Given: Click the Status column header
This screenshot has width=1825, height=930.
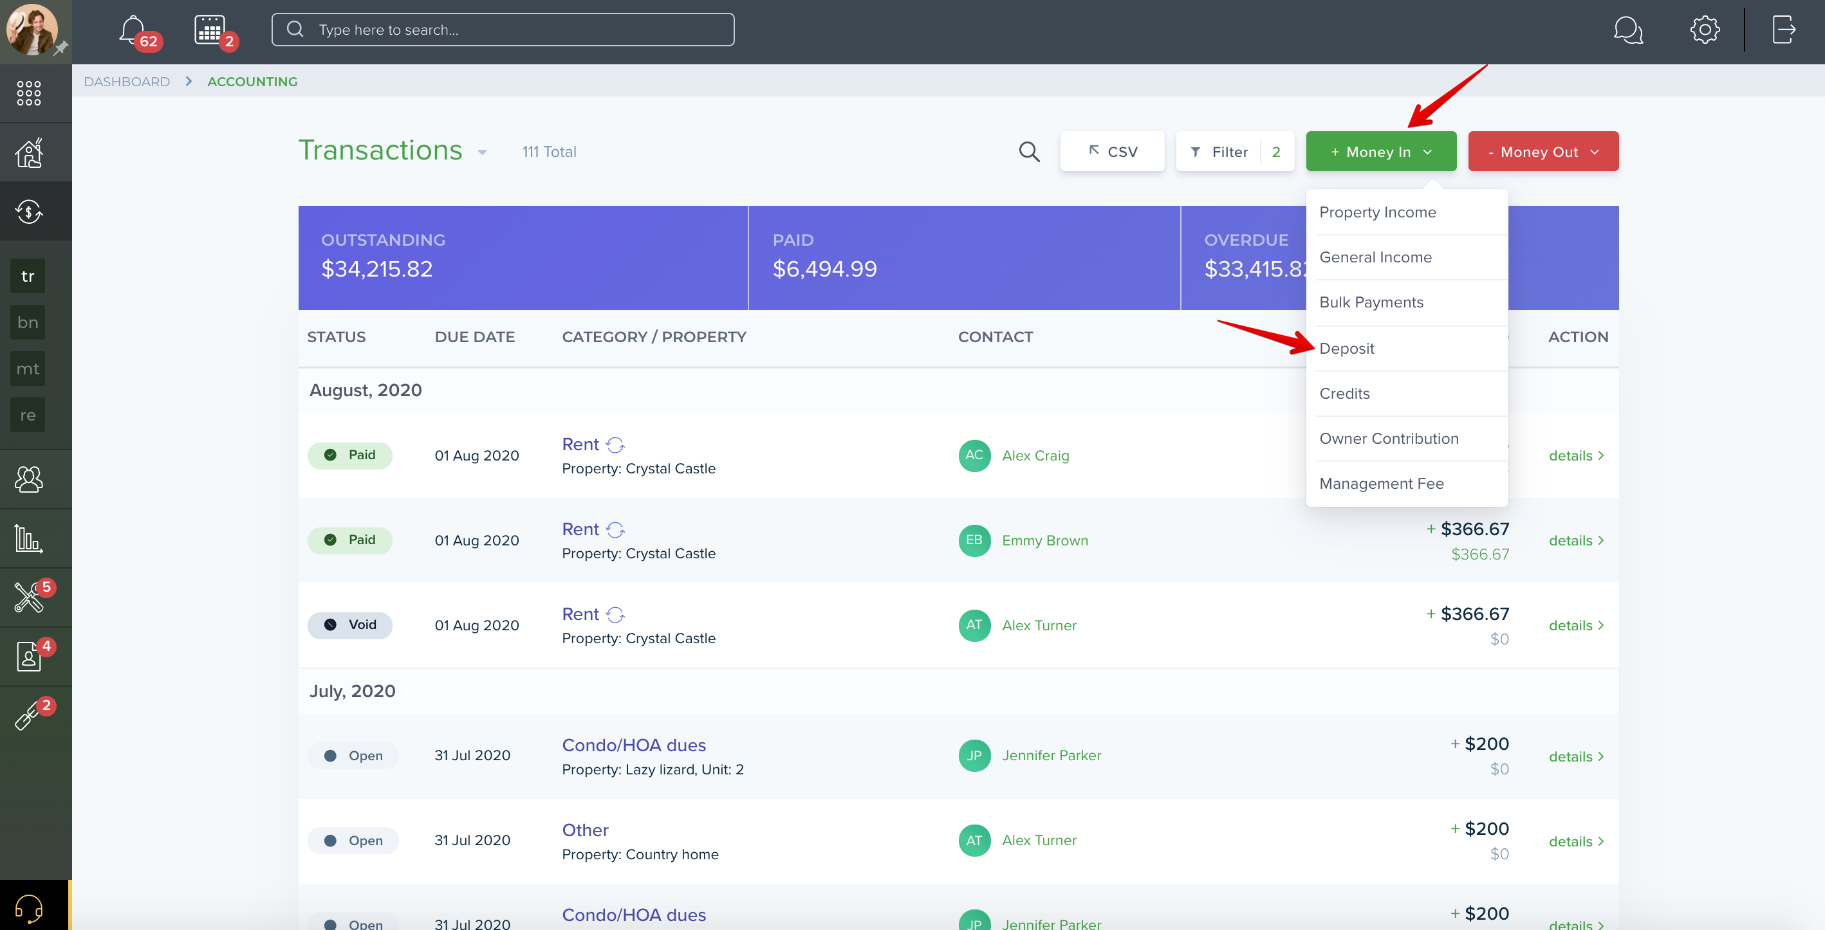Looking at the screenshot, I should [x=337, y=337].
